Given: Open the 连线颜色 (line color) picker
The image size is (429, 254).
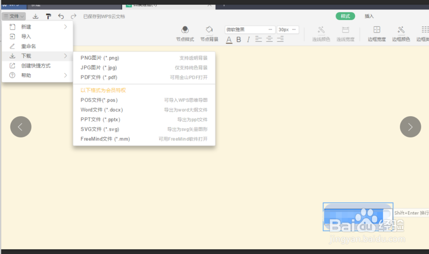Looking at the screenshot, I should pyautogui.click(x=321, y=33).
